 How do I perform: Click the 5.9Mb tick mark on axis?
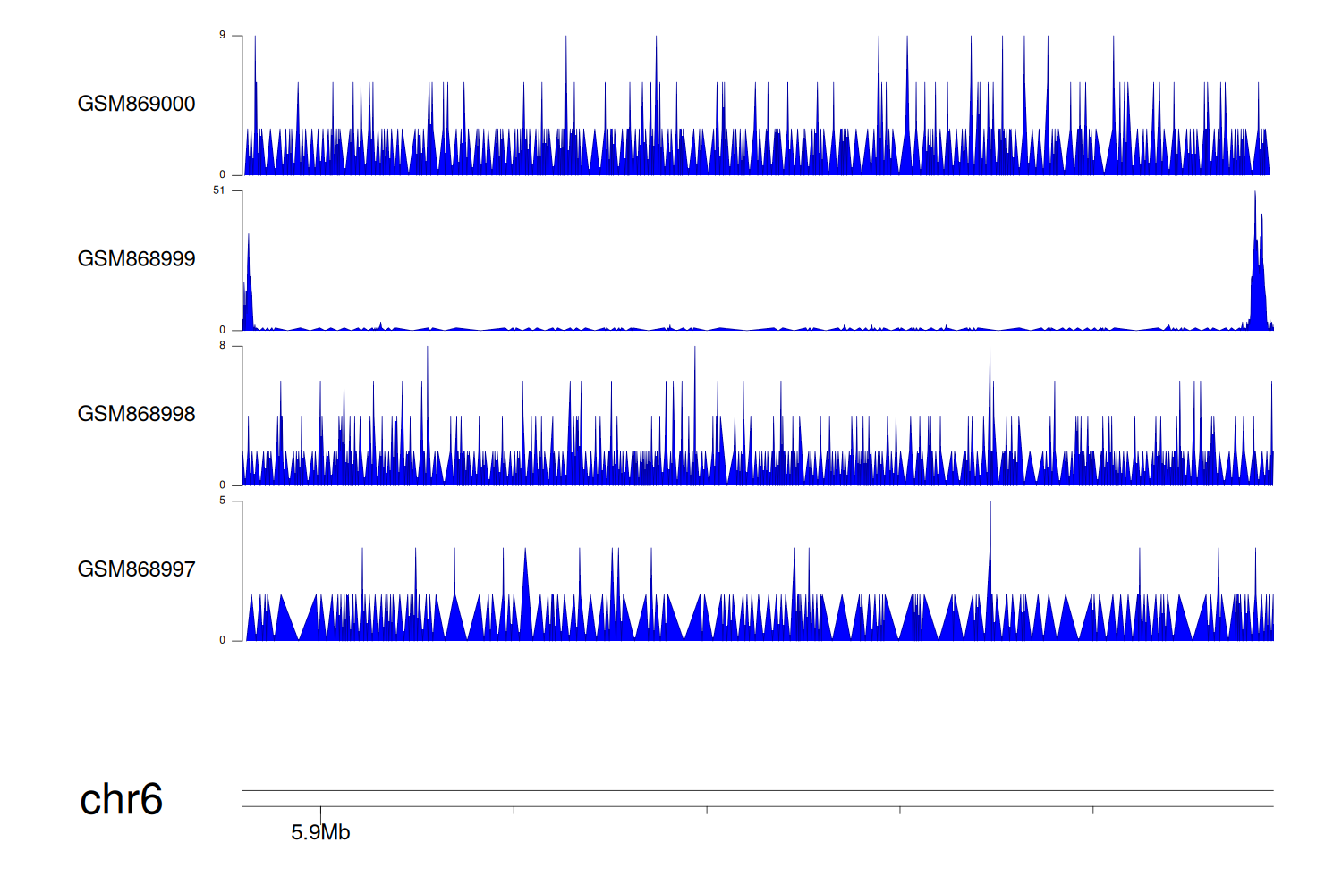[320, 811]
